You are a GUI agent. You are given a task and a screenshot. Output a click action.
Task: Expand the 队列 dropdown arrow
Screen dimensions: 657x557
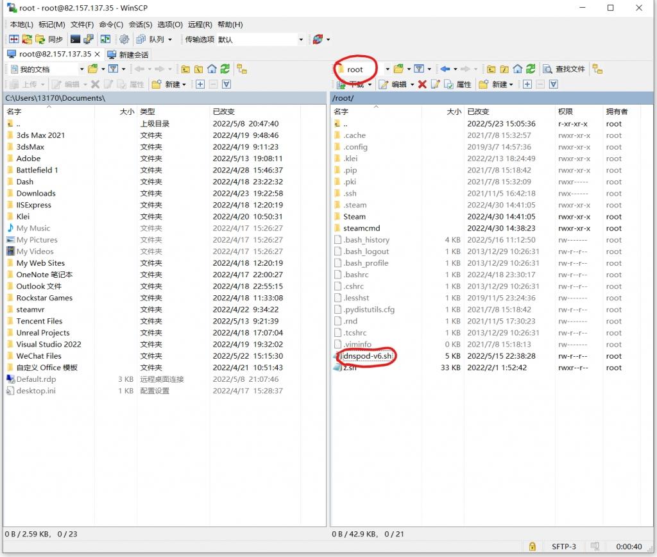point(170,40)
